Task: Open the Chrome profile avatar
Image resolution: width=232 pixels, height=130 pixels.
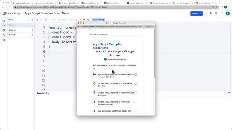Action: tap(225, 7)
